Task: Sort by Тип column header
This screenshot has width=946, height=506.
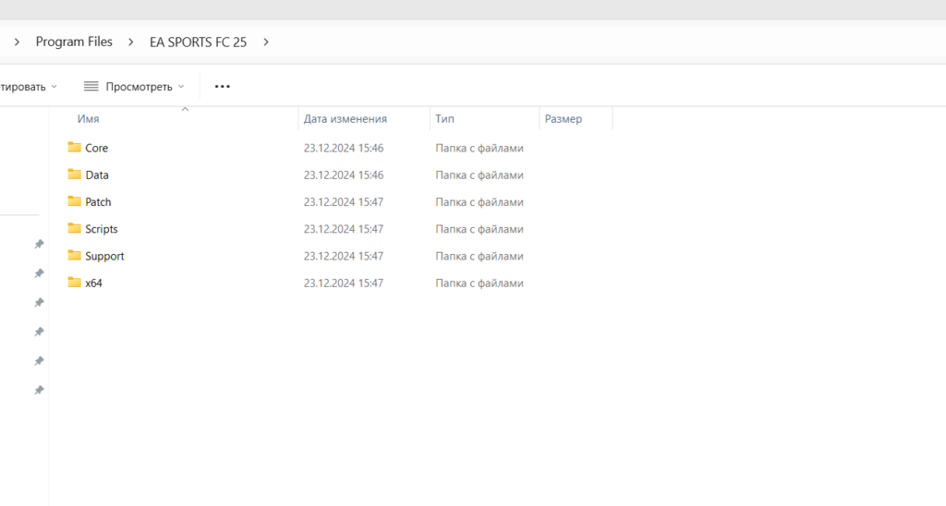Action: pos(444,119)
